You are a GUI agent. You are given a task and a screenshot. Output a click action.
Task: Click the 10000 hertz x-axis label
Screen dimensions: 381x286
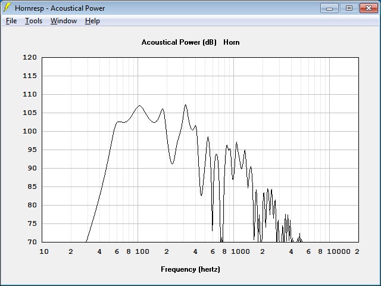pos(339,251)
